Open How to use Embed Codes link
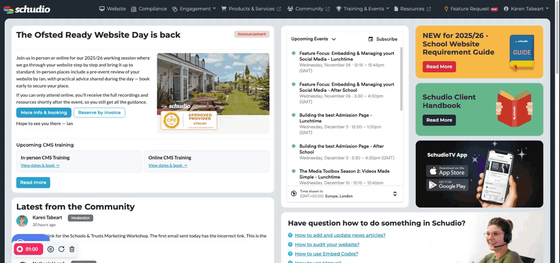Image resolution: width=560 pixels, height=263 pixels. [326, 254]
